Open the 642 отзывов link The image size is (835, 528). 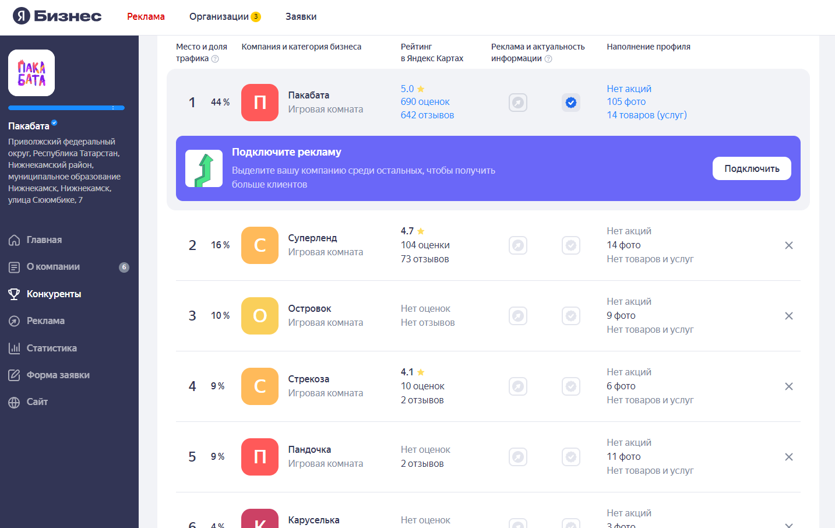[427, 115]
